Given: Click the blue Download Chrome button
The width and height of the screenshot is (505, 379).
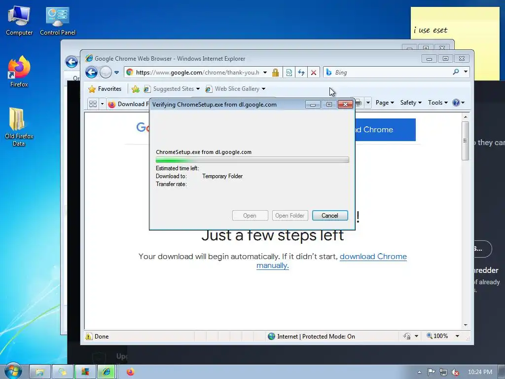Looking at the screenshot, I should coord(385,130).
